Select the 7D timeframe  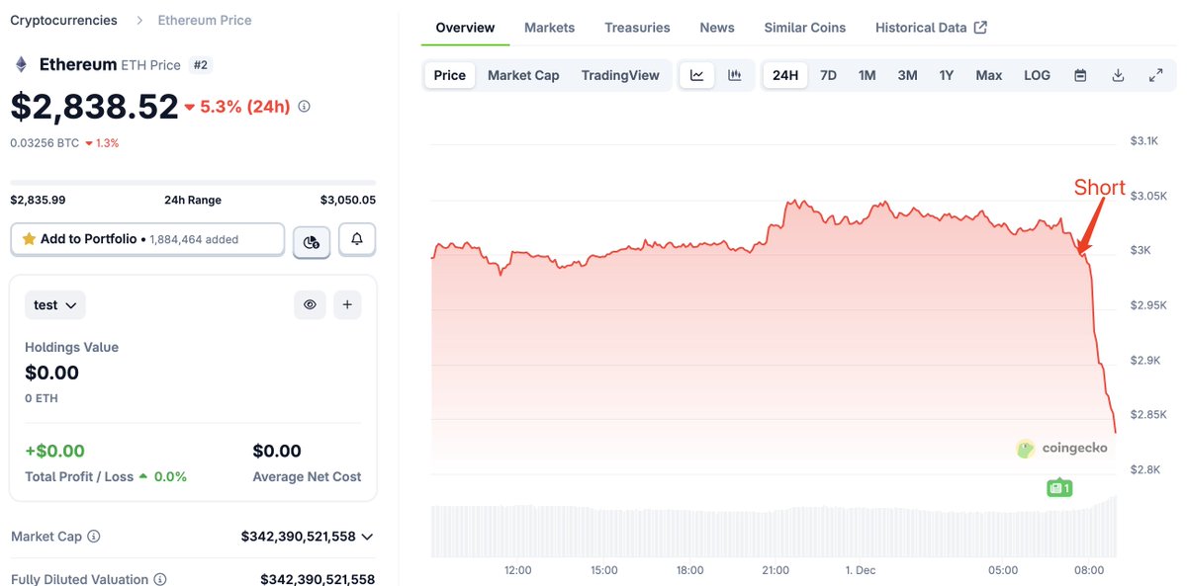828,74
